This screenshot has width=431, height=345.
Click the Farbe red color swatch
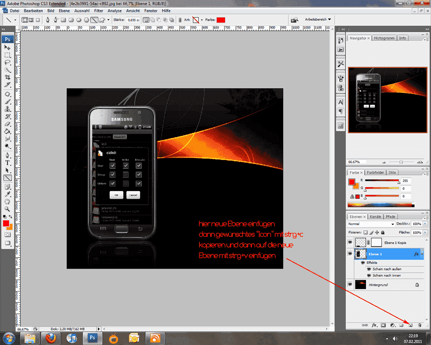pyautogui.click(x=221, y=20)
